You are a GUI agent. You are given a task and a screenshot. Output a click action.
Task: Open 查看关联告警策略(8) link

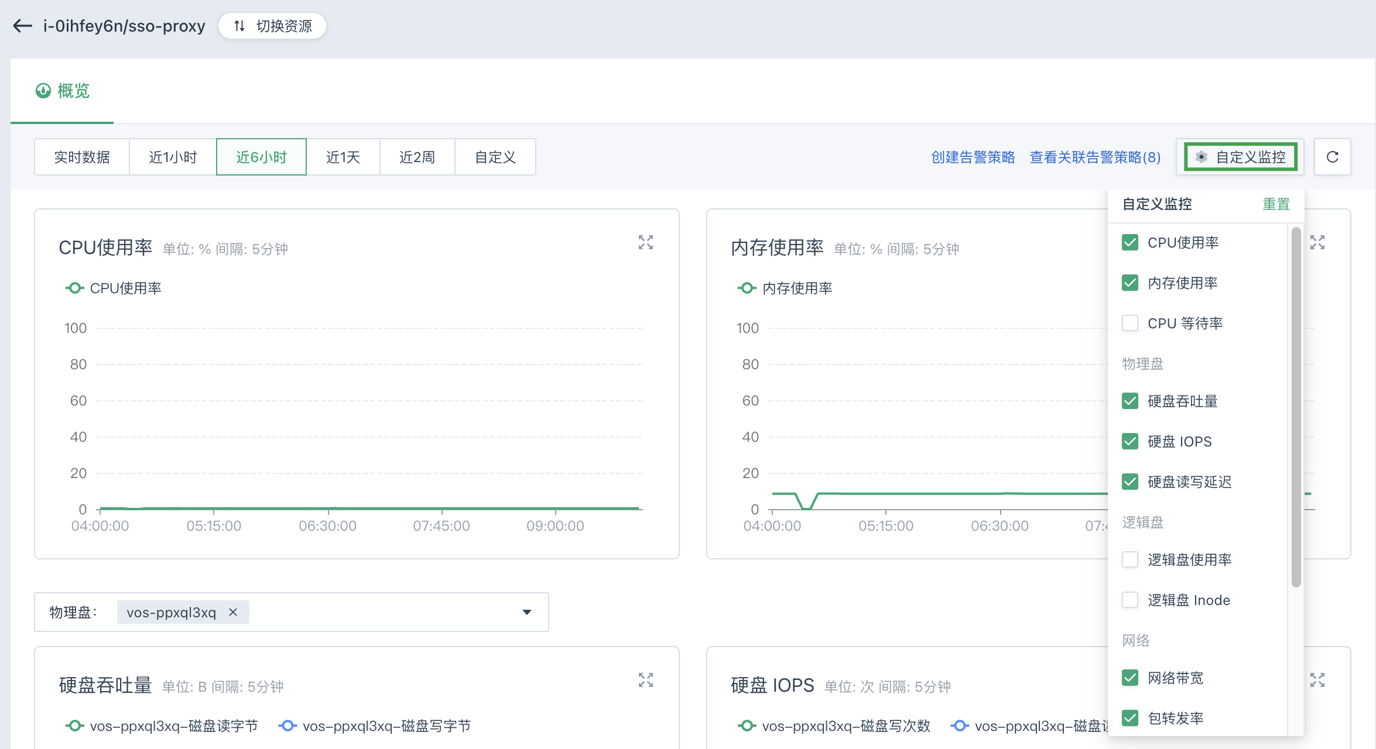(x=1095, y=157)
